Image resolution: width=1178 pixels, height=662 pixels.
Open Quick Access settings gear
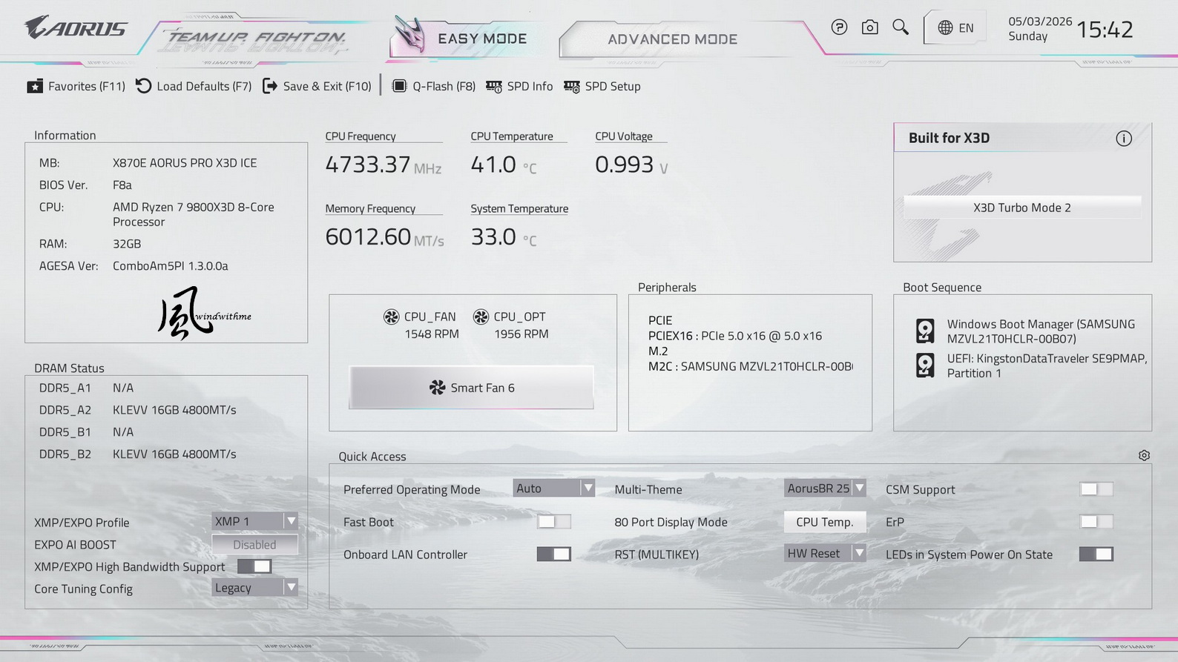click(1144, 455)
